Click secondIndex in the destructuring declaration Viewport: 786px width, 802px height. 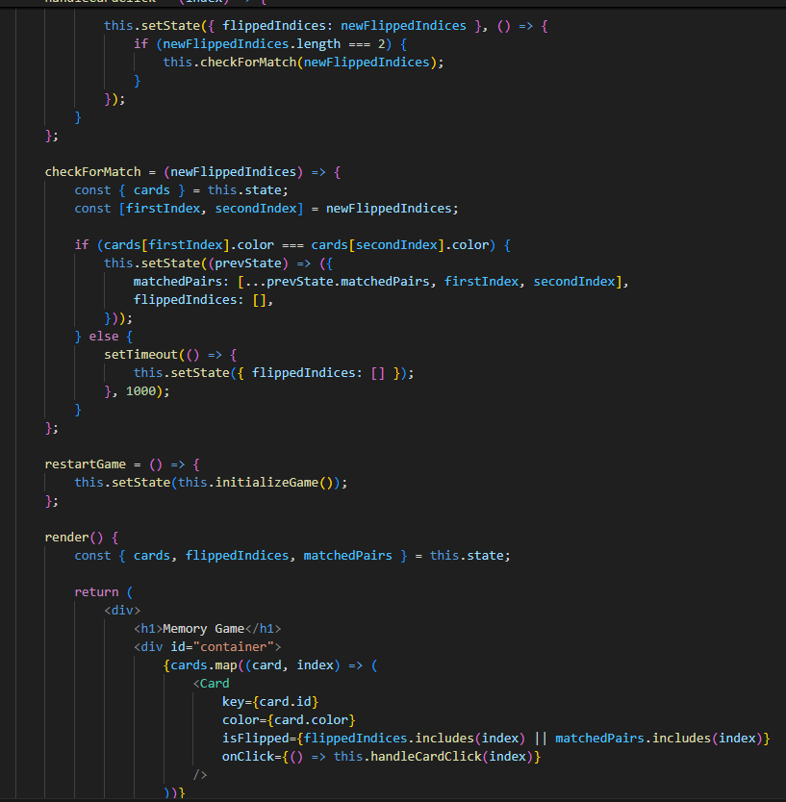255,209
